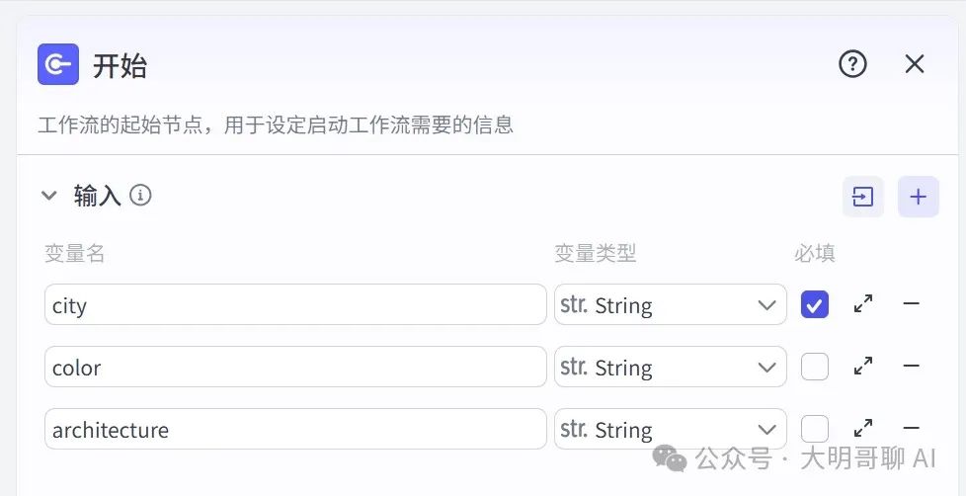The width and height of the screenshot is (966, 496).
Task: Expand the city variable details
Action: (x=863, y=304)
